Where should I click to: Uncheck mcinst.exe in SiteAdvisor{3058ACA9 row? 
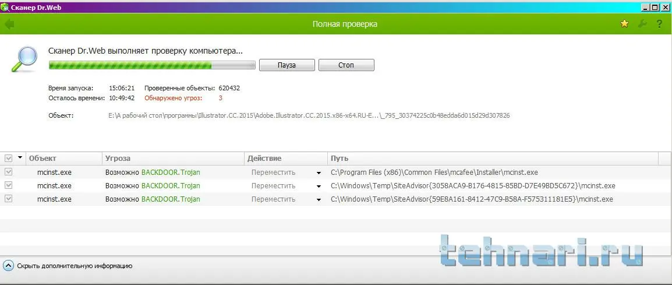pyautogui.click(x=9, y=185)
